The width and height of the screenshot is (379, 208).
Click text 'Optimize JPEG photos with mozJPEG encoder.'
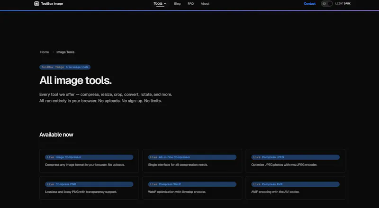click(284, 165)
